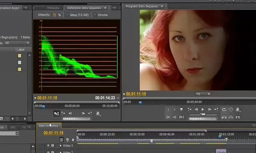This screenshot has height=153, width=256.
Task: Click timeline Set unnumbered marker icon
Action: [73, 140]
